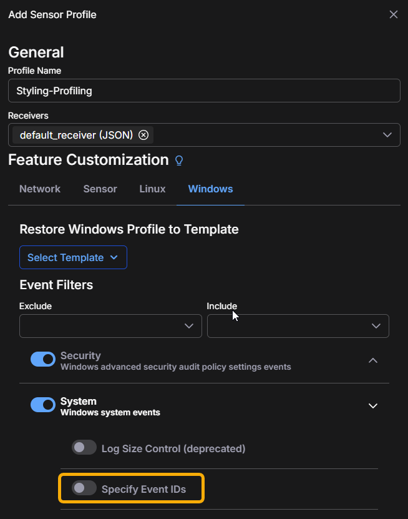The image size is (408, 519).
Task: Toggle the Security events switch
Action: [x=43, y=359]
